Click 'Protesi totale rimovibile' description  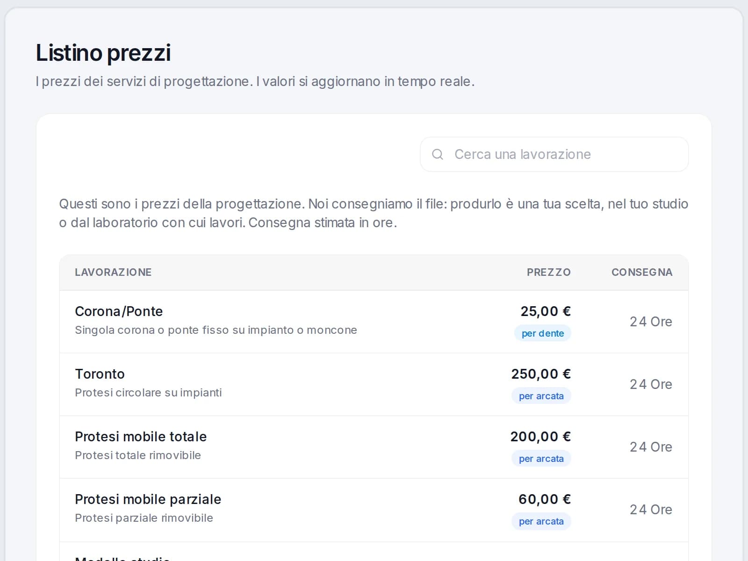click(x=138, y=455)
